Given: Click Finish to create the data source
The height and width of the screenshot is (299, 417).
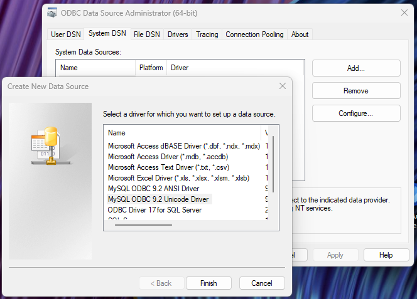Looking at the screenshot, I should [208, 283].
